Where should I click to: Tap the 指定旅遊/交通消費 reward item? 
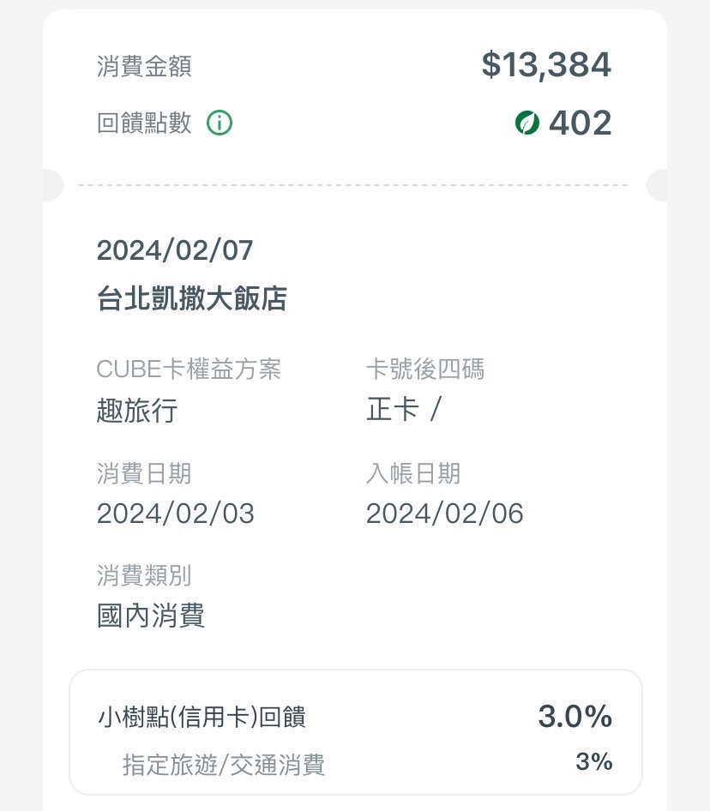[x=224, y=764]
